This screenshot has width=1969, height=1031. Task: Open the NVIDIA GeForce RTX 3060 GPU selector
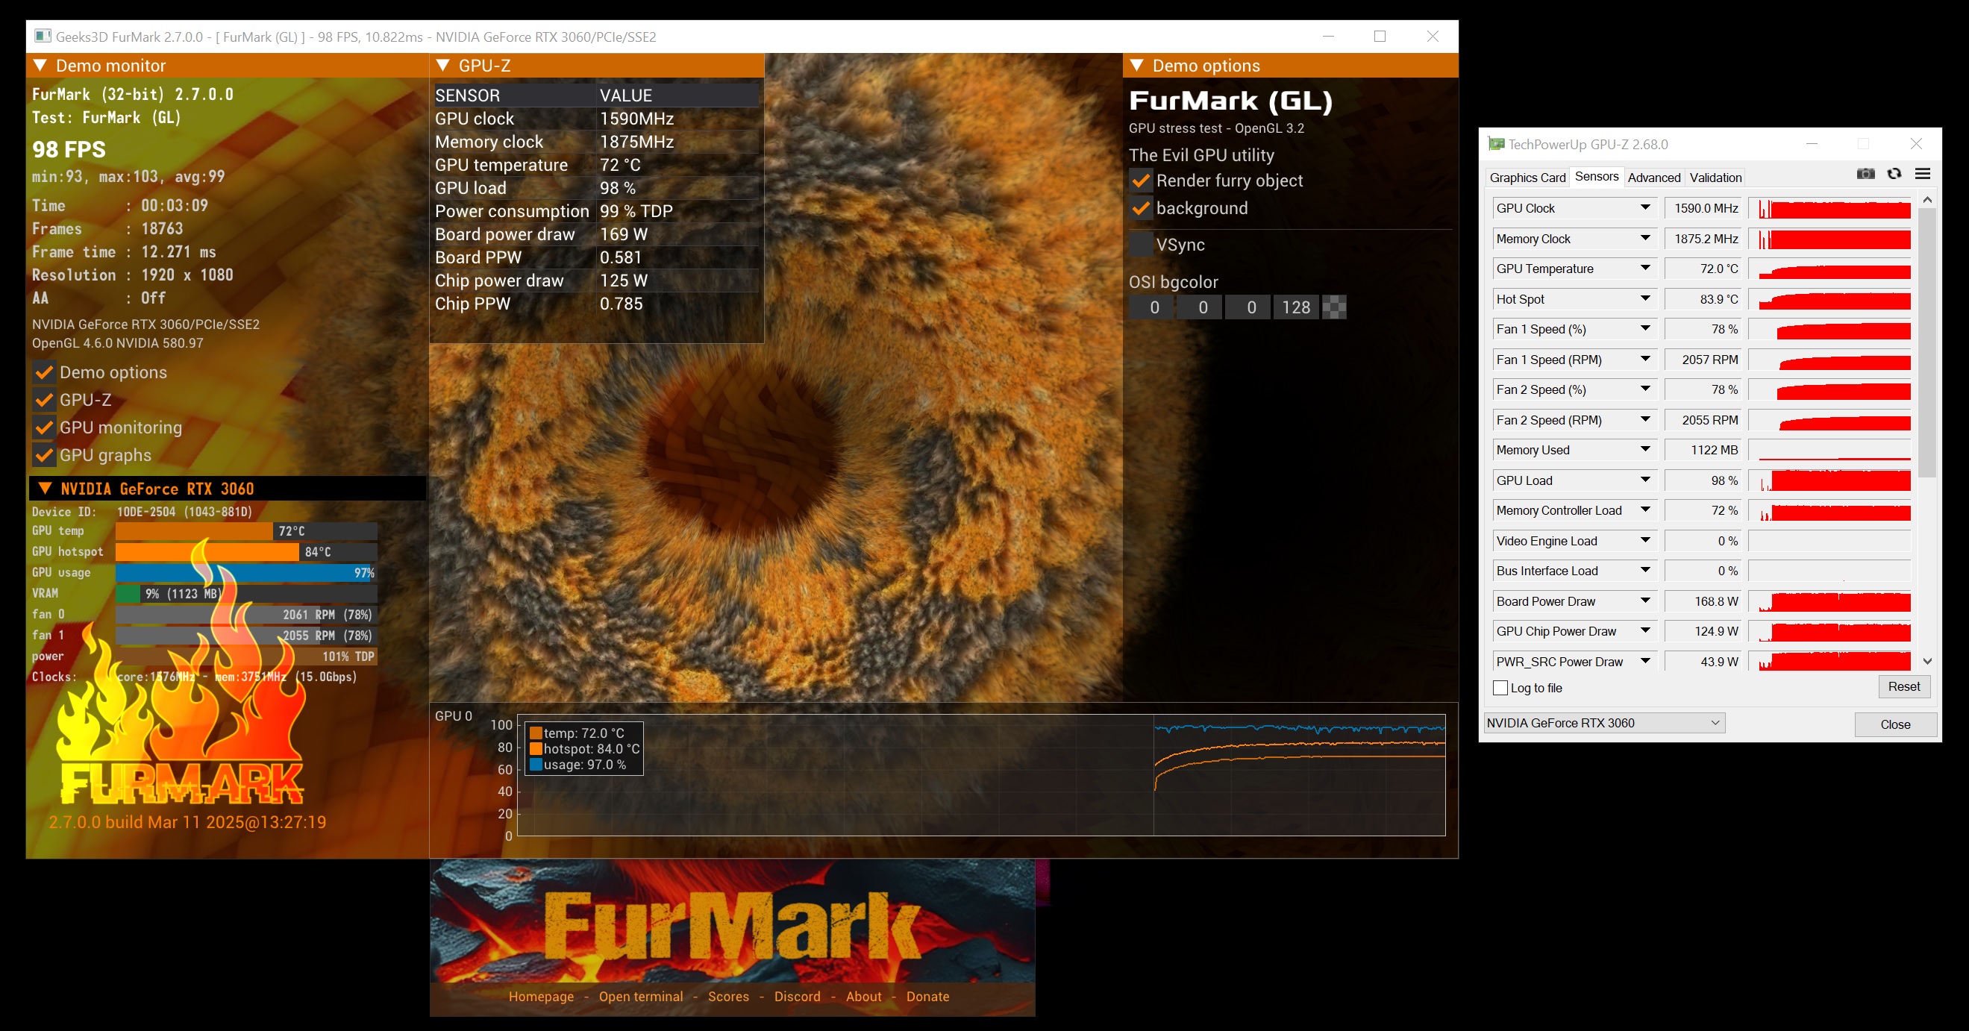1603,723
